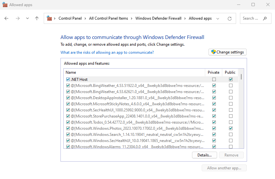
Task: Navigate to Windows Defender Firewall breadcrumb
Action: click(158, 18)
